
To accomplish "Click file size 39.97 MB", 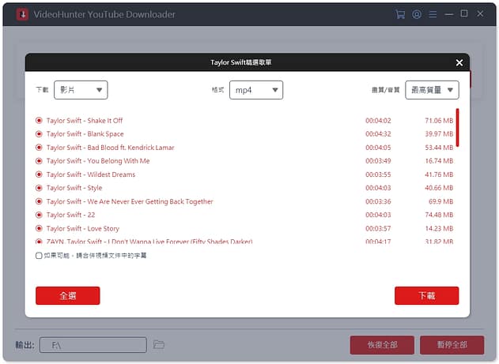I will (x=439, y=134).
